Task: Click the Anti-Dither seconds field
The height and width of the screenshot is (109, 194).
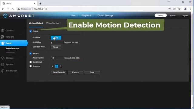Action: coord(57,43)
